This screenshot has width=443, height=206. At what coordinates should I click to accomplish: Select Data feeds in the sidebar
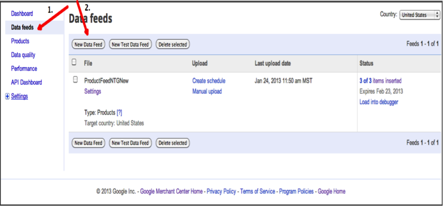coord(22,28)
